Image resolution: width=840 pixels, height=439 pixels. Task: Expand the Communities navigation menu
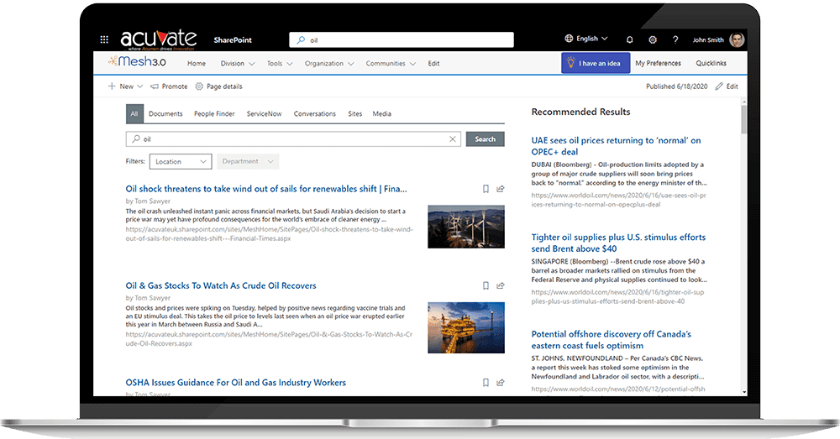click(391, 64)
